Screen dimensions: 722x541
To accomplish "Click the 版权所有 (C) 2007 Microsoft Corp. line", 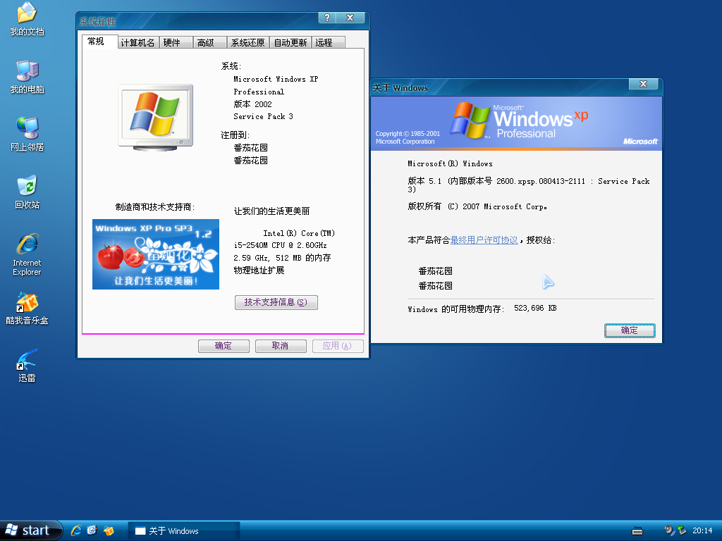I will 477,206.
